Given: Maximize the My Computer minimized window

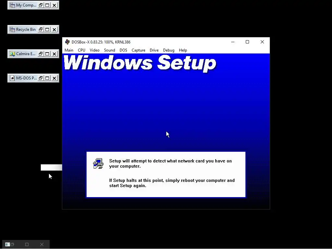Looking at the screenshot, I should [47, 5].
